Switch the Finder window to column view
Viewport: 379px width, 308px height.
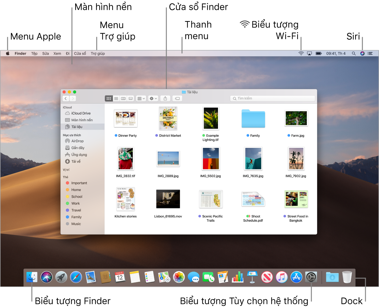pyautogui.click(x=123, y=98)
